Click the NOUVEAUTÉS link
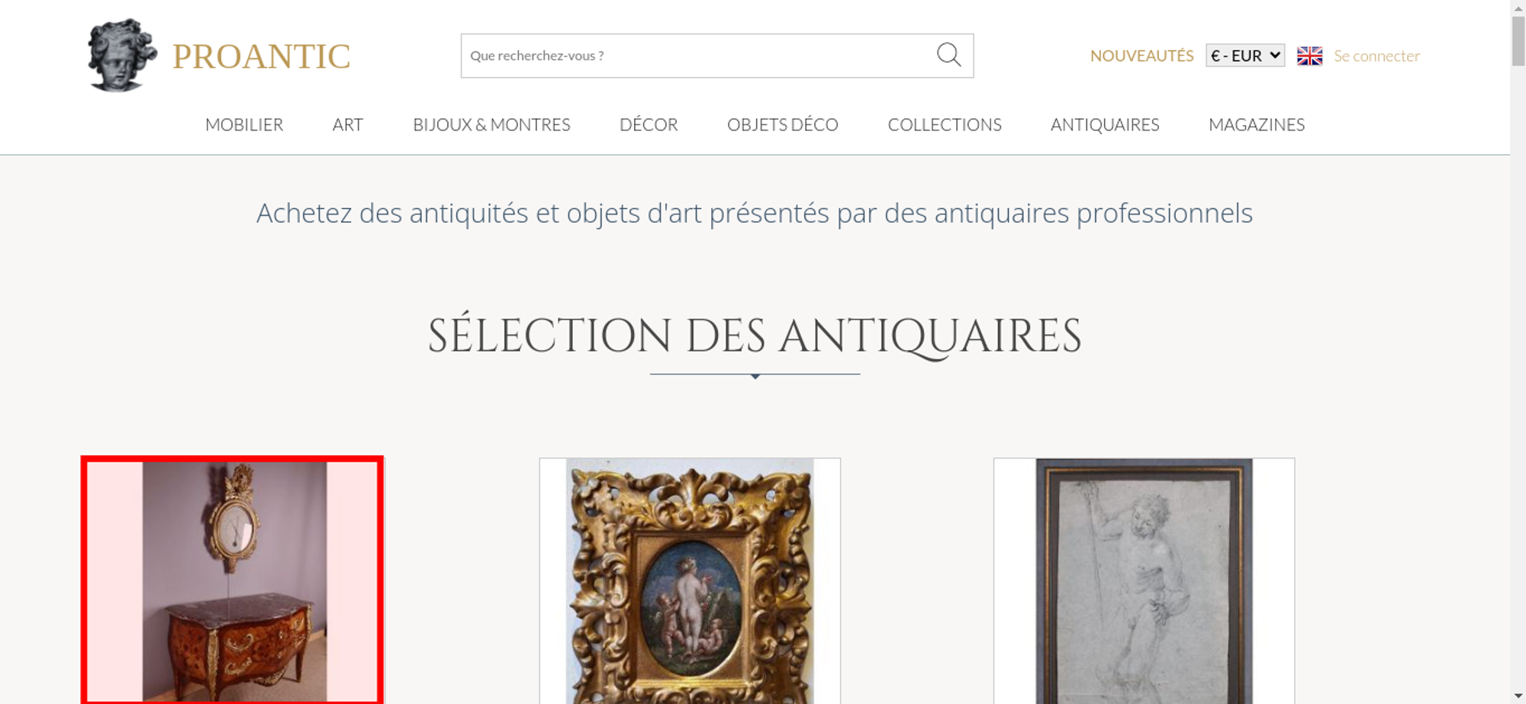The image size is (1526, 704). click(1141, 56)
